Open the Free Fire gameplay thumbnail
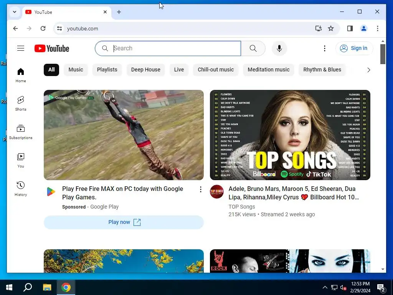This screenshot has width=393, height=295. tap(124, 135)
